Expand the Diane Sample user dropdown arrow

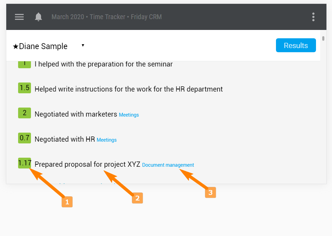83,45
